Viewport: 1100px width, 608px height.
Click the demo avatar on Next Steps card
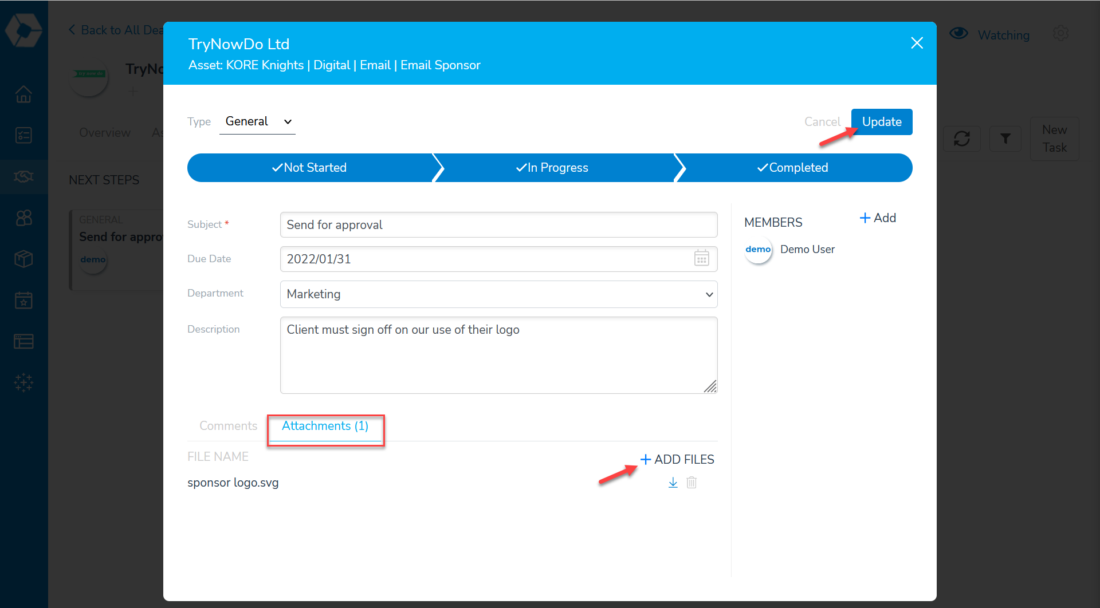(x=93, y=260)
